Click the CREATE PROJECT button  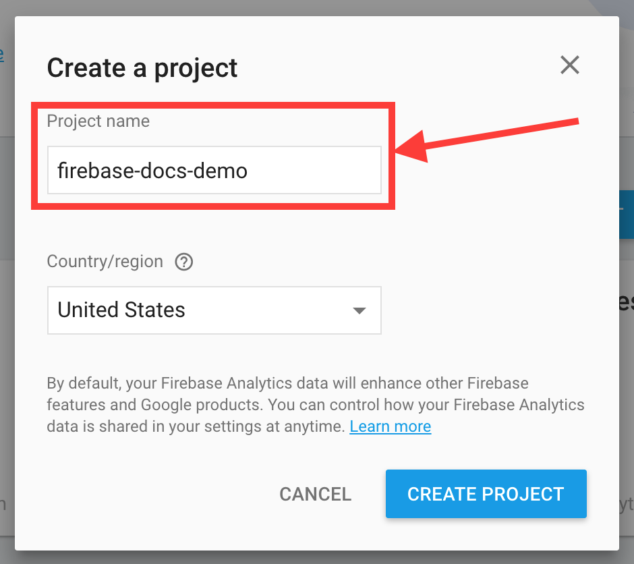[x=486, y=494]
